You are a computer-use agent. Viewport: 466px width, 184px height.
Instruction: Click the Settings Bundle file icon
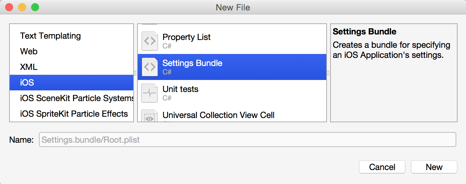[x=149, y=67]
